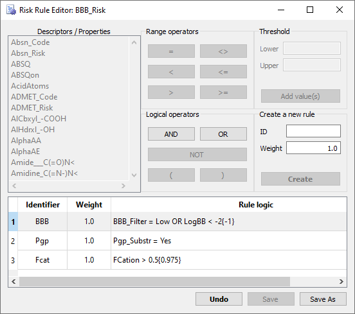Click the greater-than operator button
Screen dimensions: 355x314
pyautogui.click(x=171, y=92)
